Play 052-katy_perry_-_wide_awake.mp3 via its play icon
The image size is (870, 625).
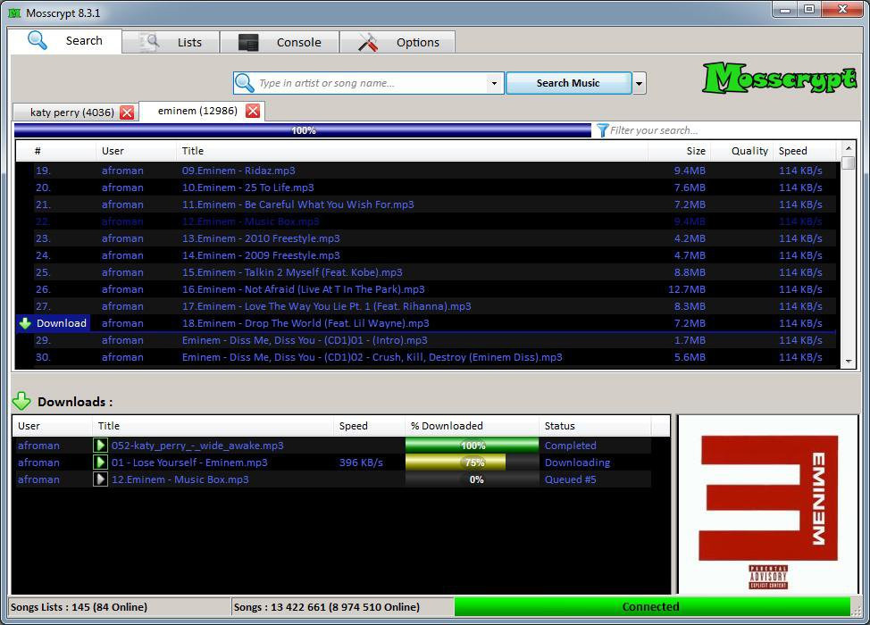[x=100, y=446]
